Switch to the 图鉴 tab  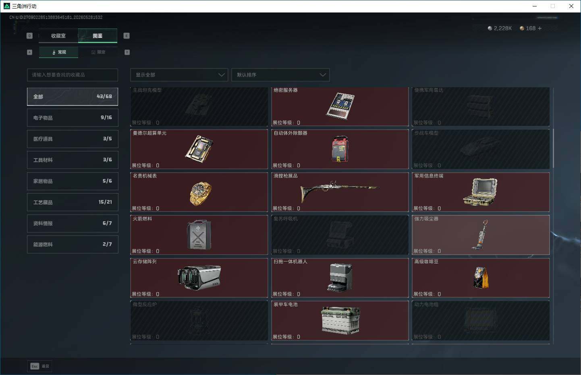(98, 36)
